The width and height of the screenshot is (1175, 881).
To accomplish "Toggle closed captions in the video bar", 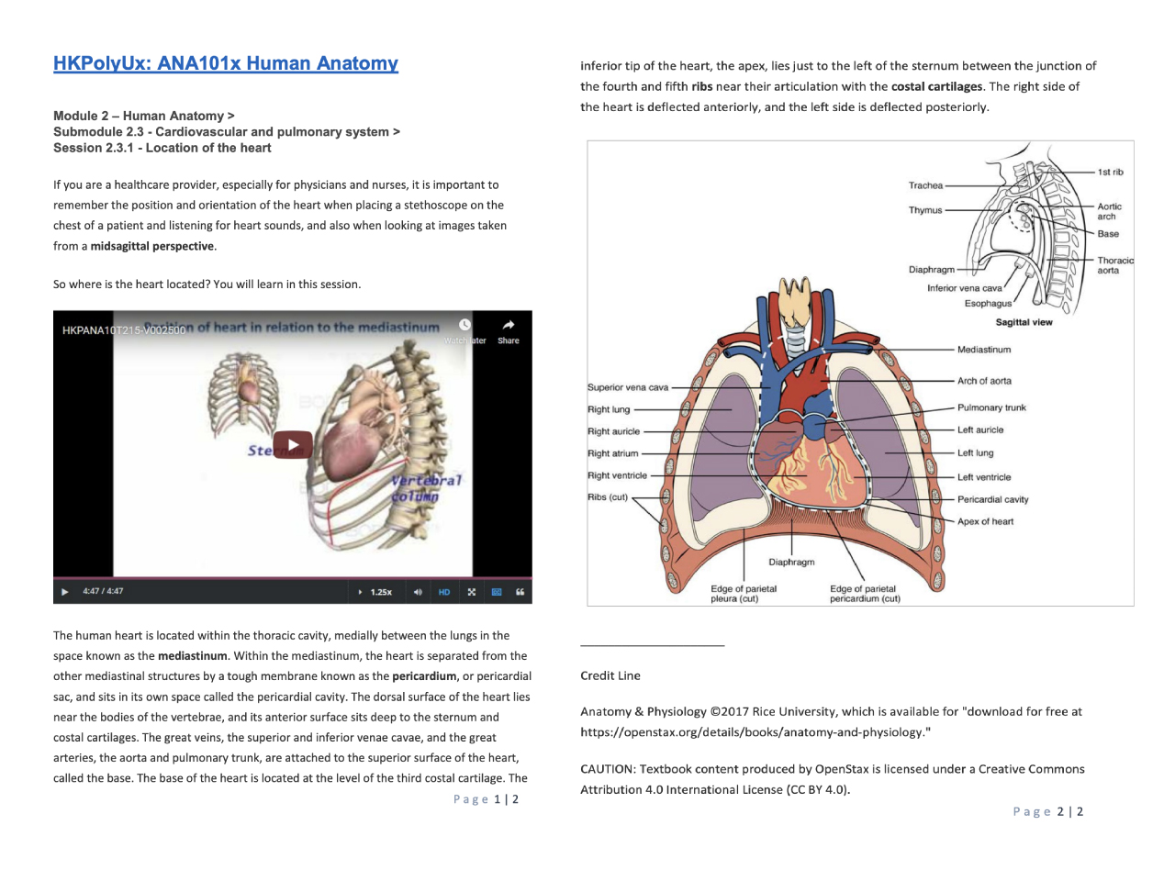I will pos(497,592).
